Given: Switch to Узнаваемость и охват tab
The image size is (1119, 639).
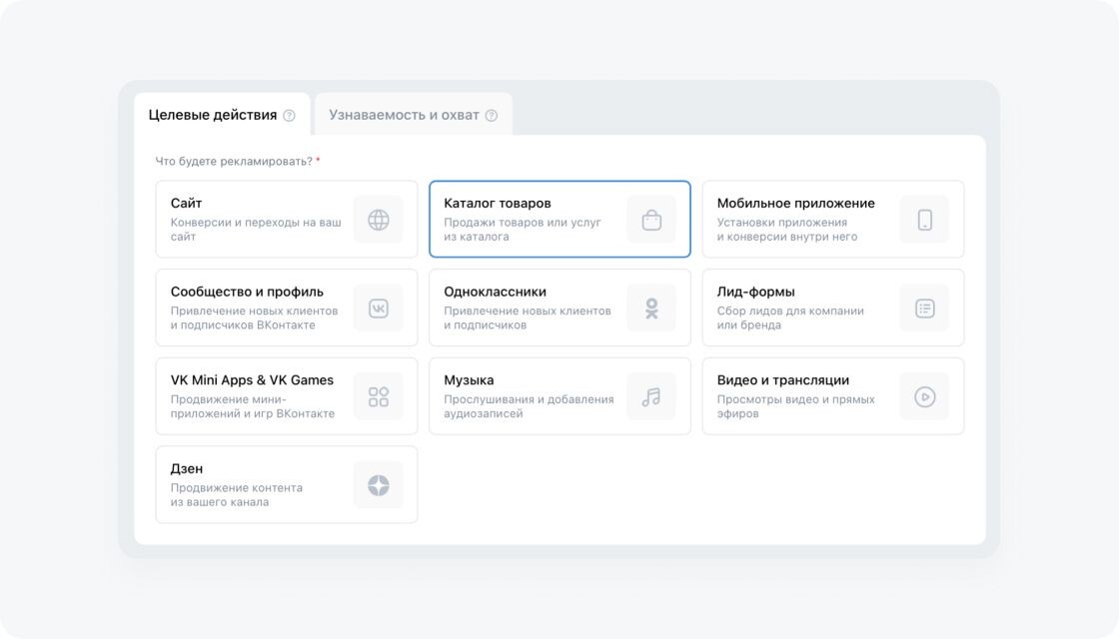Looking at the screenshot, I should pos(414,114).
